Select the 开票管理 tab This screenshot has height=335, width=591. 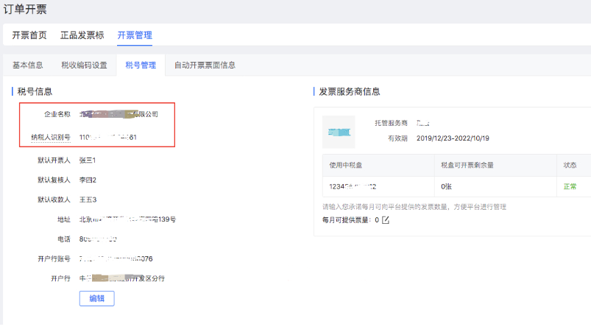tap(135, 35)
